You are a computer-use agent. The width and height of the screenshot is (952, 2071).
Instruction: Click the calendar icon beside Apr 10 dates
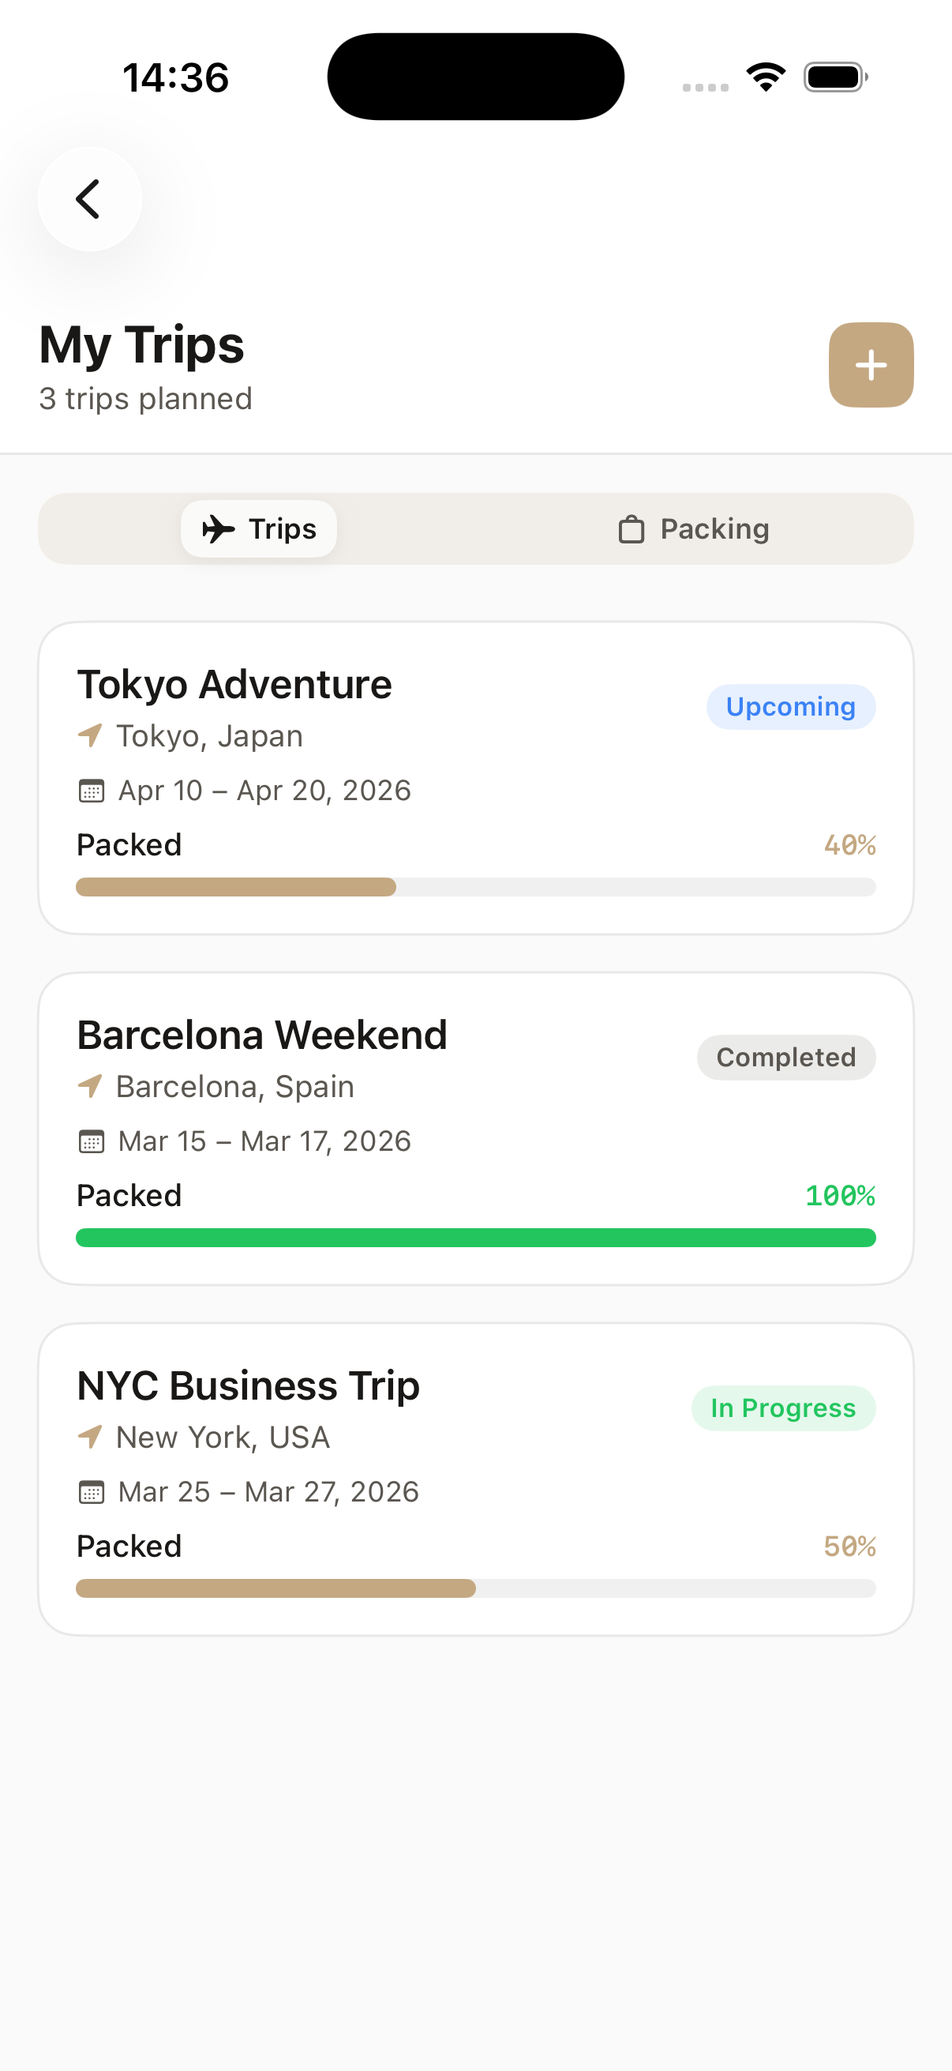92,791
